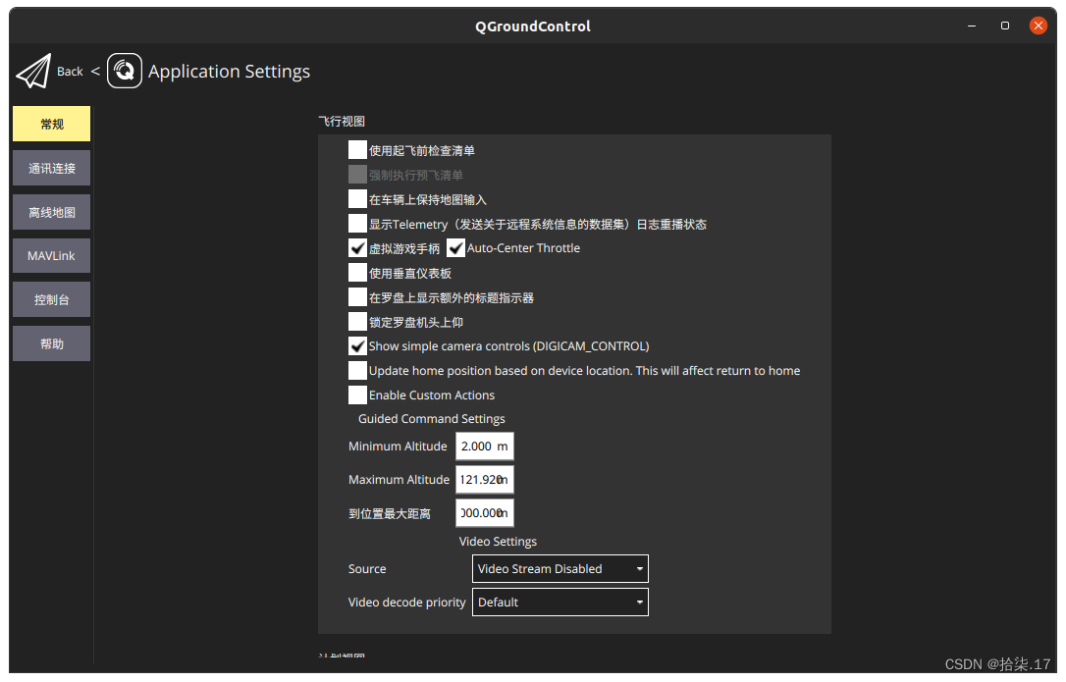Uncheck Show simple camera controls

click(358, 345)
